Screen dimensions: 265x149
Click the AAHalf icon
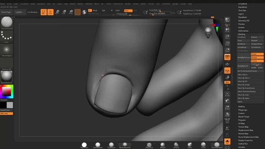pyautogui.click(x=227, y=50)
